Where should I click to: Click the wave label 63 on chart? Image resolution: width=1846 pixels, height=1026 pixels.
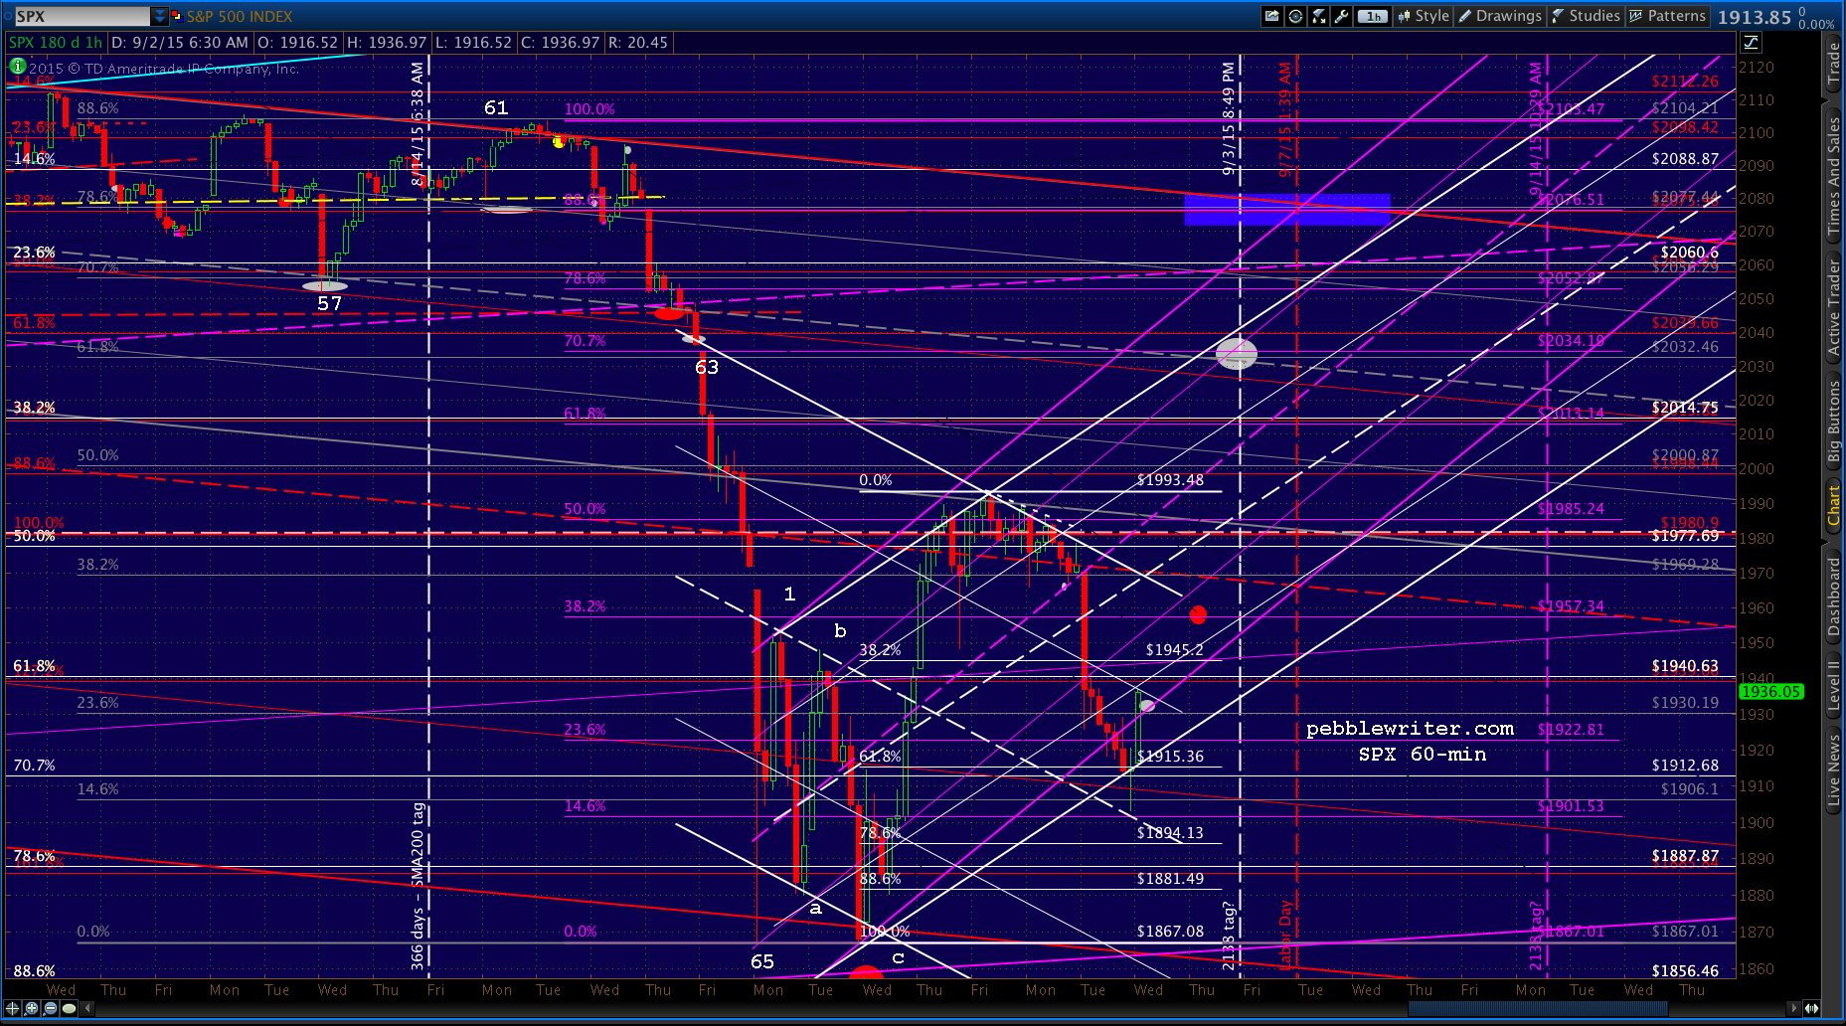pos(707,367)
